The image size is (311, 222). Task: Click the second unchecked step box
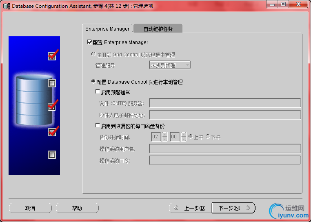pos(52,83)
